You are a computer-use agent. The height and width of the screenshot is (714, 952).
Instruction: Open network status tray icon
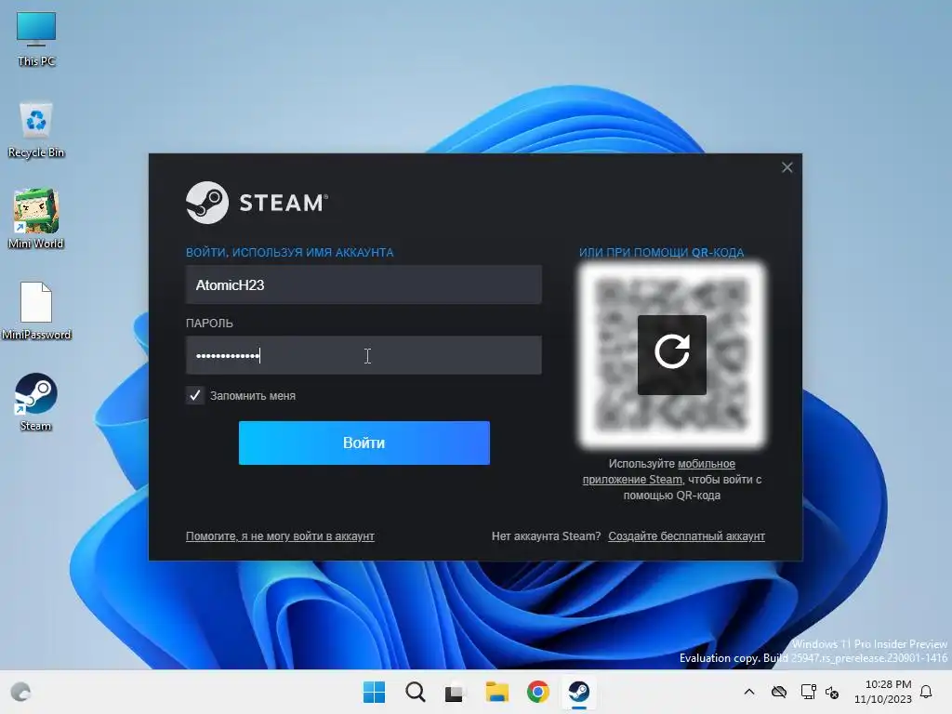click(x=808, y=692)
